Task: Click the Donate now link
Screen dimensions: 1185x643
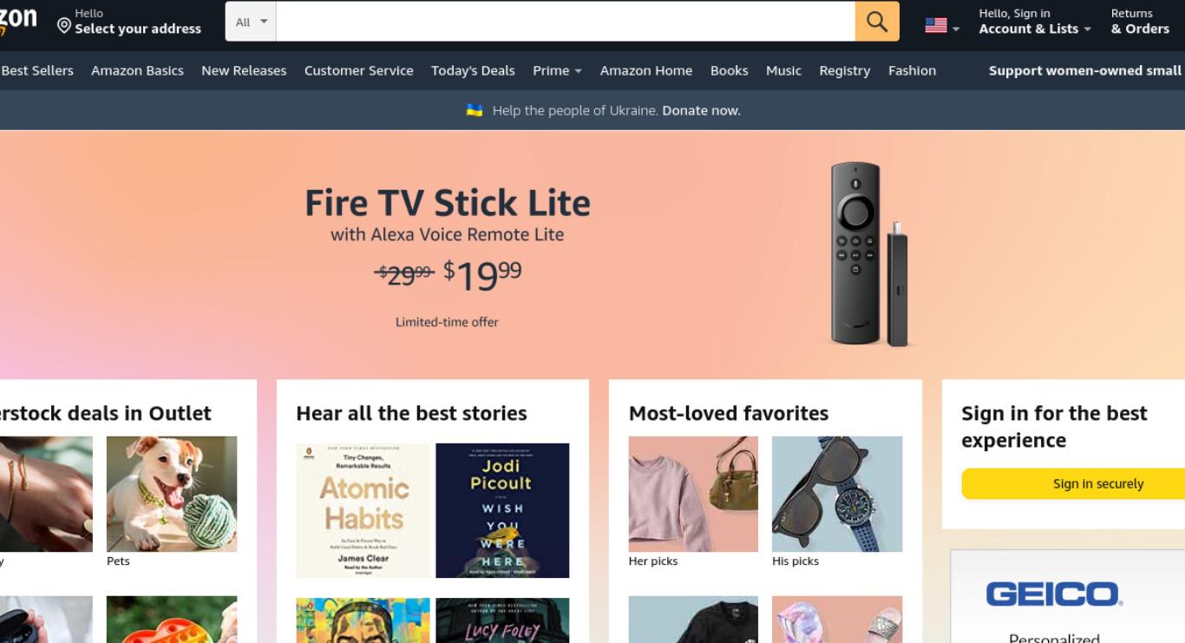Action: [701, 110]
